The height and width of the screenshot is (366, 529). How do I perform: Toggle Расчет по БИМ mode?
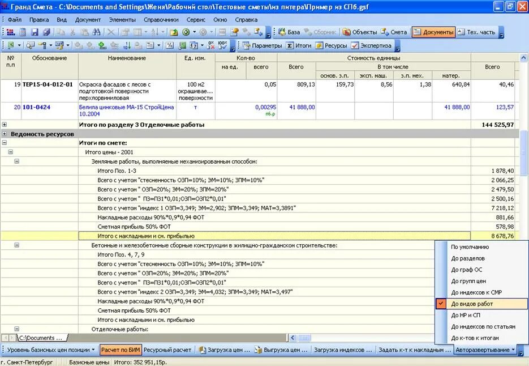(x=121, y=350)
